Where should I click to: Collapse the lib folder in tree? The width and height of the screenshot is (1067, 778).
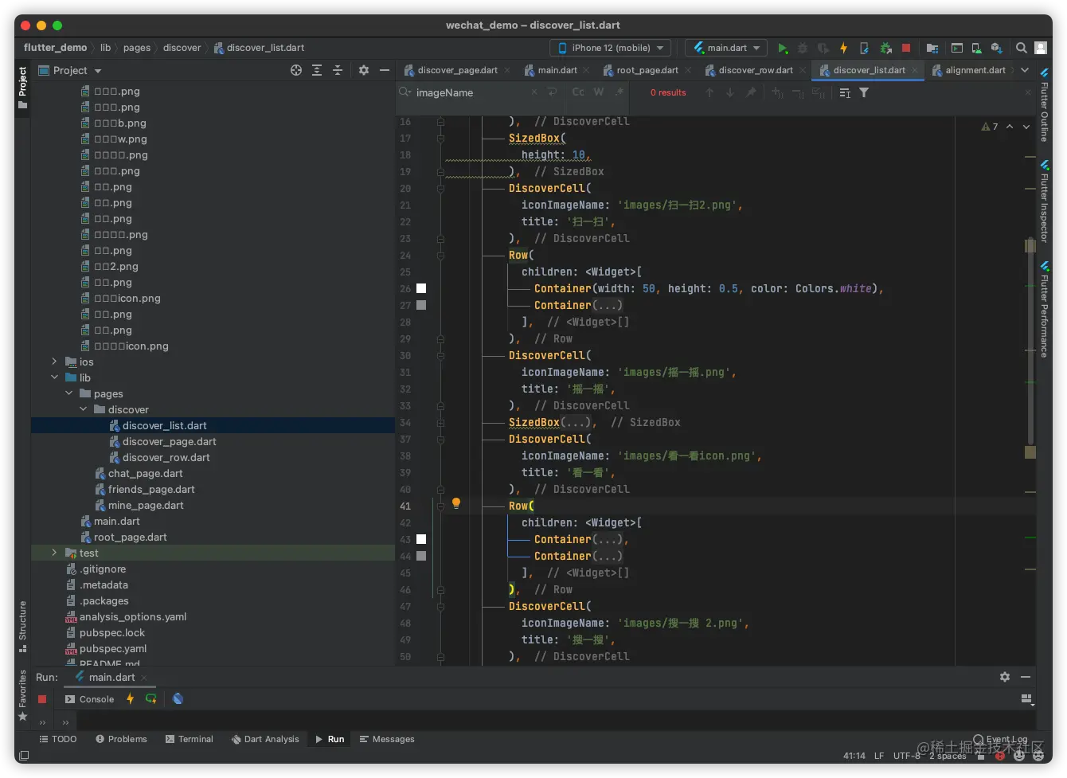[x=54, y=377]
